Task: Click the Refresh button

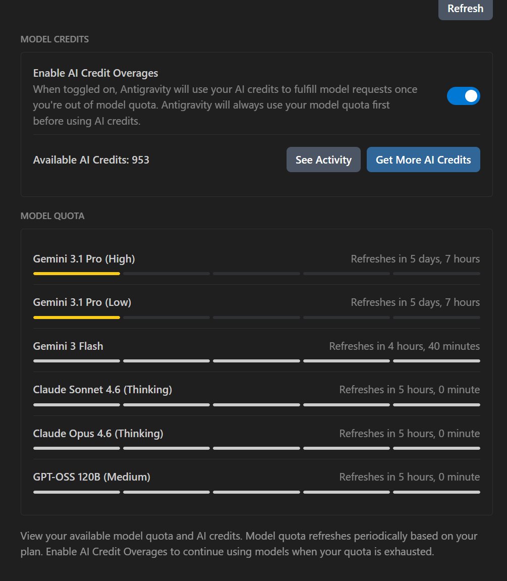Action: tap(465, 9)
